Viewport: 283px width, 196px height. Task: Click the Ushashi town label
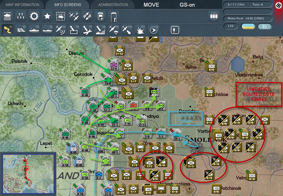click(15, 104)
